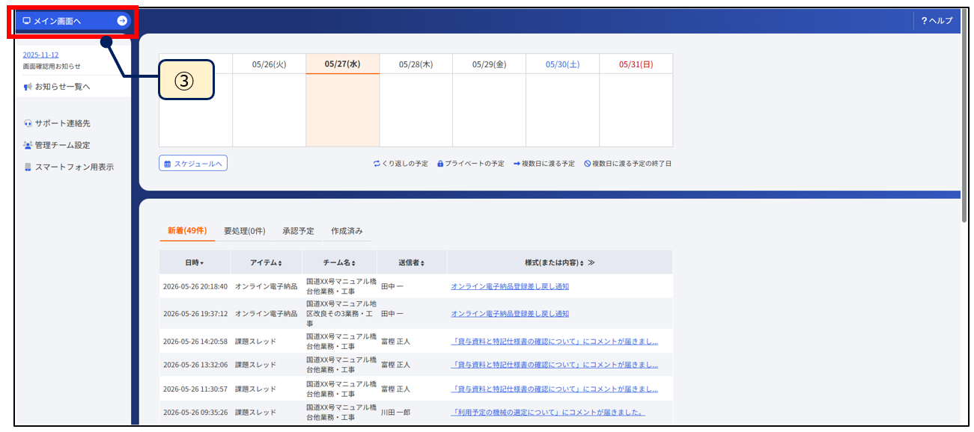Open the ヘルプ link

point(937,21)
